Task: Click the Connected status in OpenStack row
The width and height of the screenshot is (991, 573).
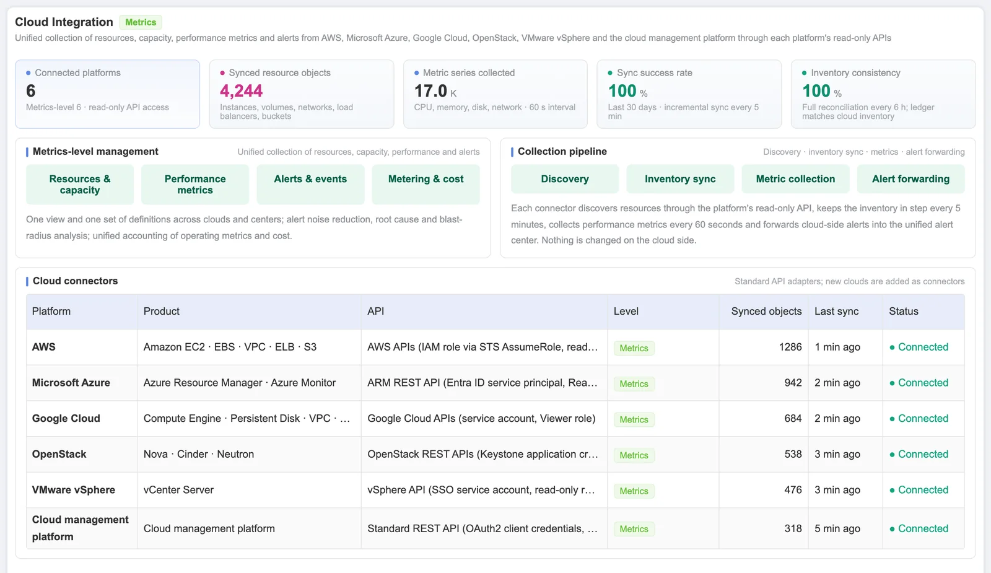Action: 919,454
